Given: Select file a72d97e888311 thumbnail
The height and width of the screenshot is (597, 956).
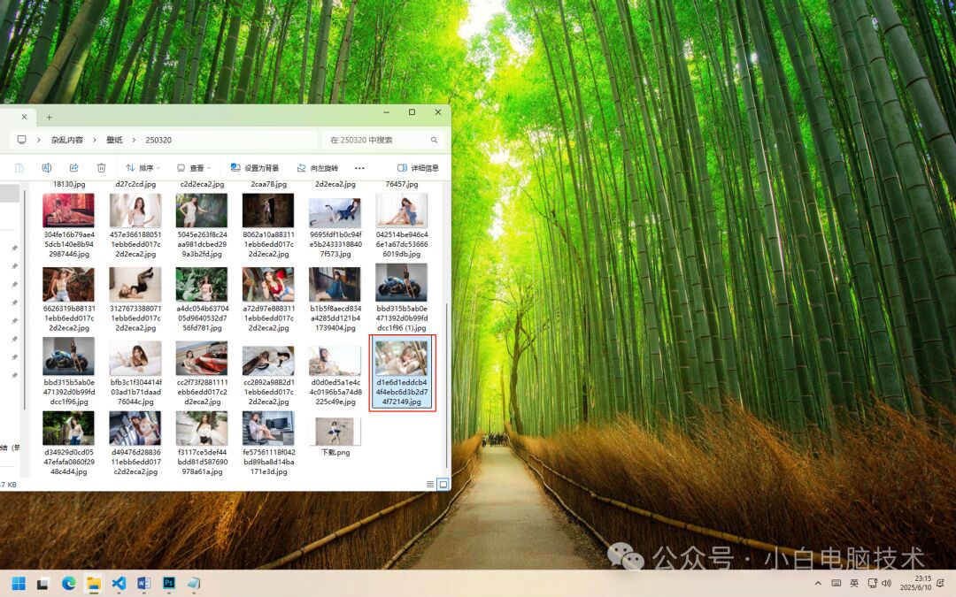Looking at the screenshot, I should [x=268, y=285].
